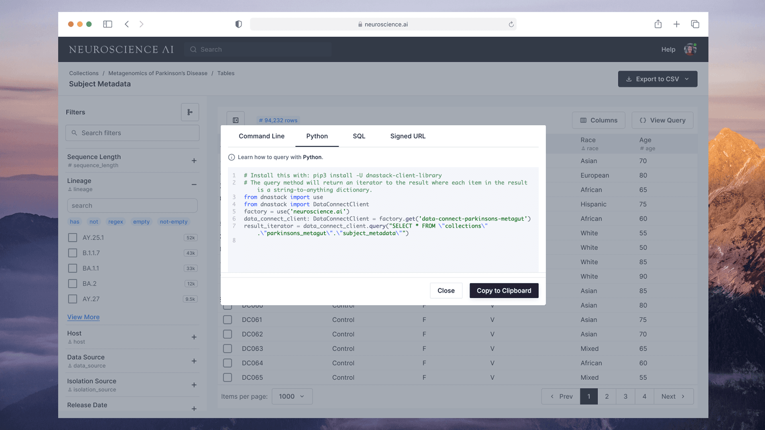Go to page 3 in pagination
The height and width of the screenshot is (430, 765).
(625, 397)
